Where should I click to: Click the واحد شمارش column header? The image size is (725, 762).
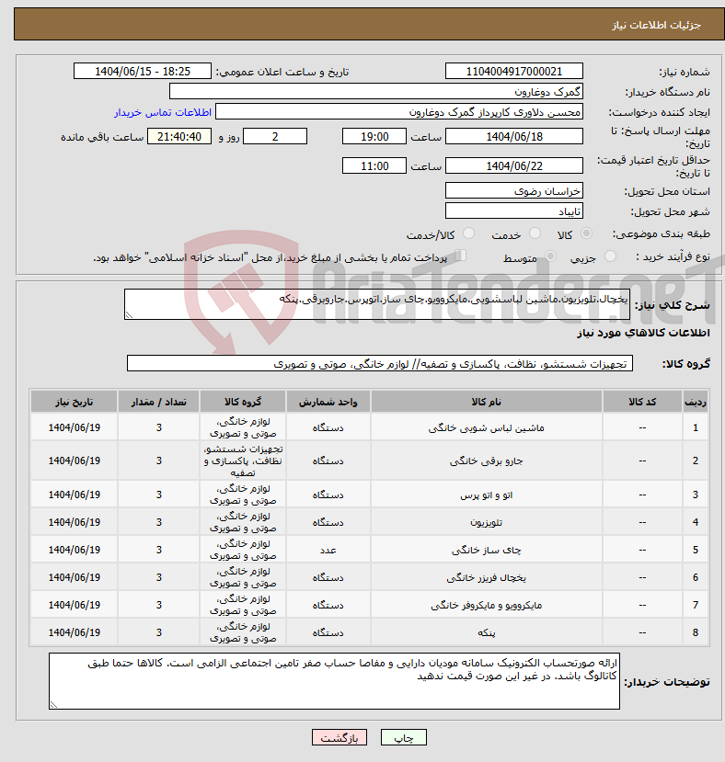pos(328,402)
